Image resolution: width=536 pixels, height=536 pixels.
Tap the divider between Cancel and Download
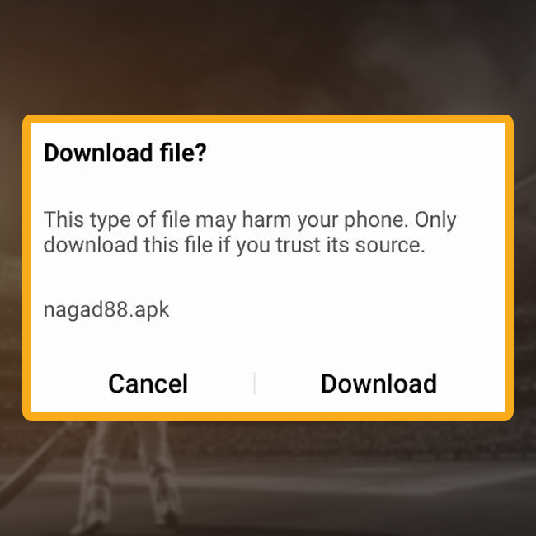click(x=254, y=383)
